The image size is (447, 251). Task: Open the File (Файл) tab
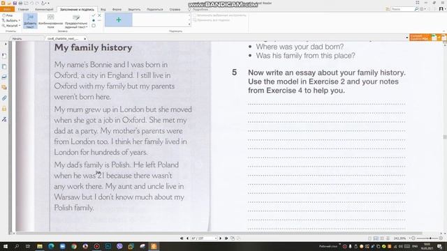pyautogui.click(x=7, y=9)
